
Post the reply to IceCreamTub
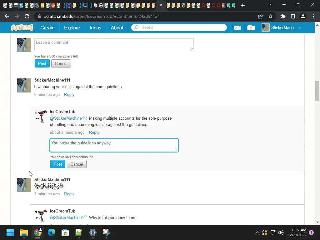pyautogui.click(x=58, y=164)
